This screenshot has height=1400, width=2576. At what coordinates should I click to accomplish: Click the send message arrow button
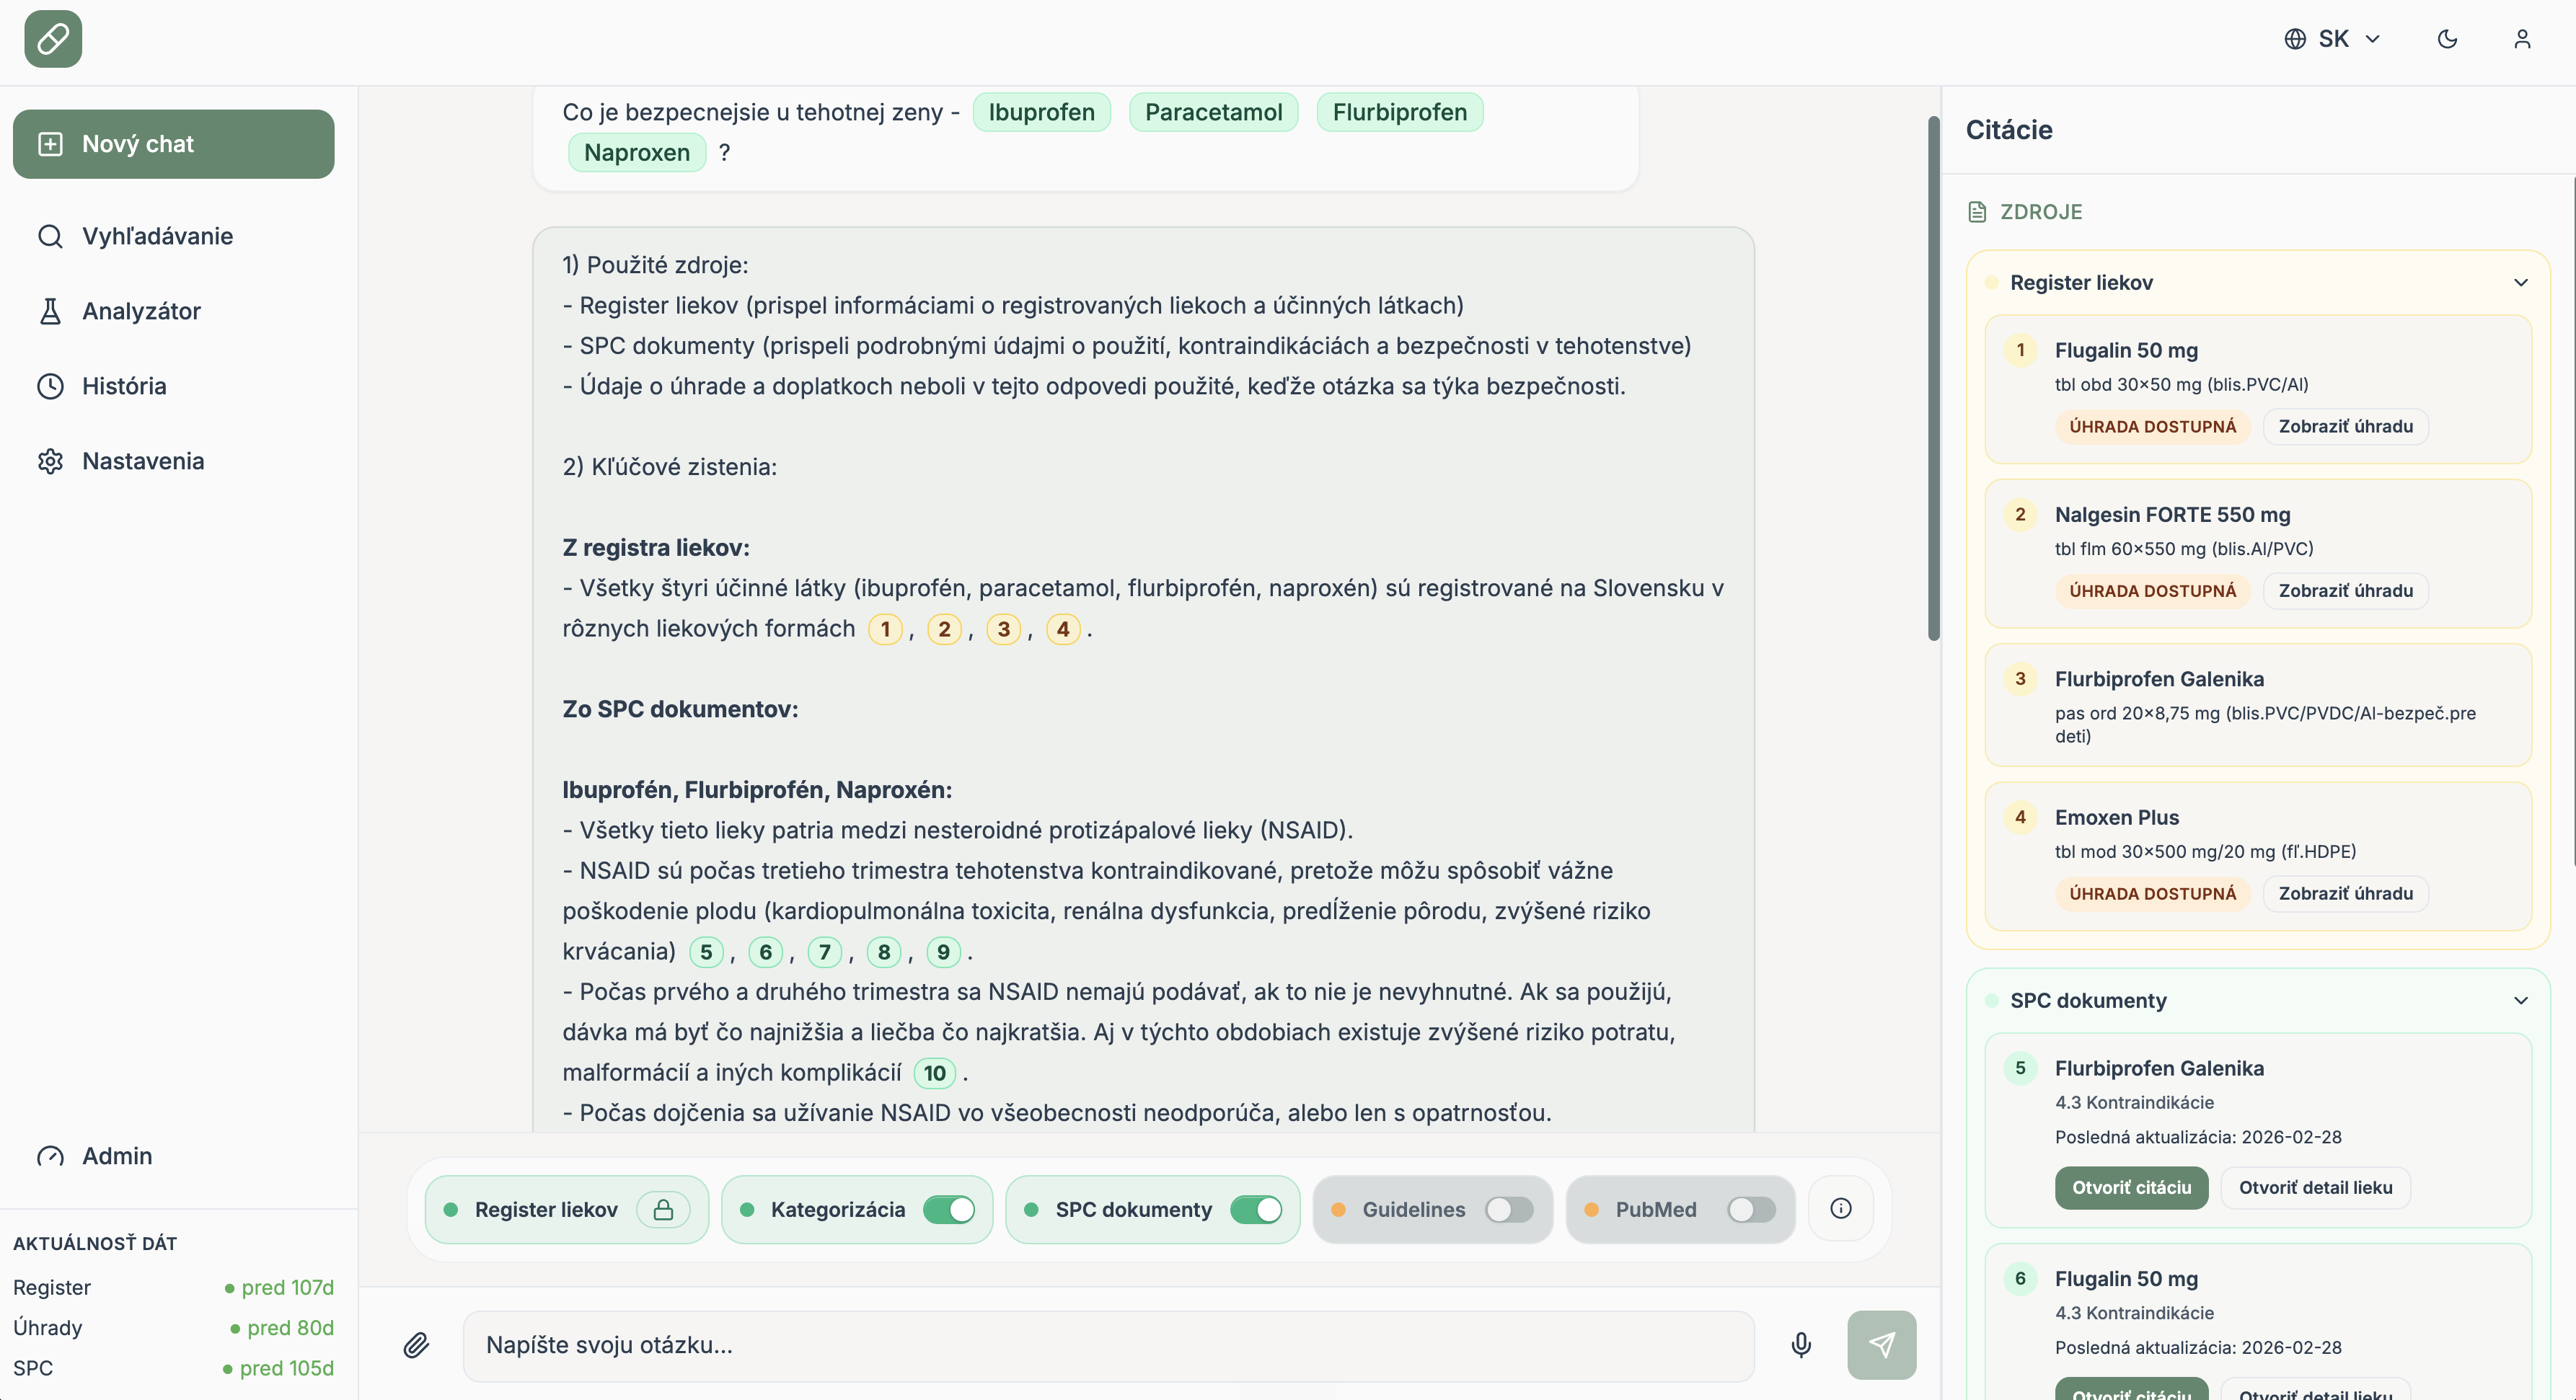click(x=1881, y=1345)
